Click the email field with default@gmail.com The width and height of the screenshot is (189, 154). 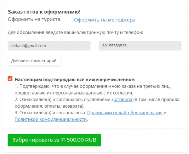(49, 46)
